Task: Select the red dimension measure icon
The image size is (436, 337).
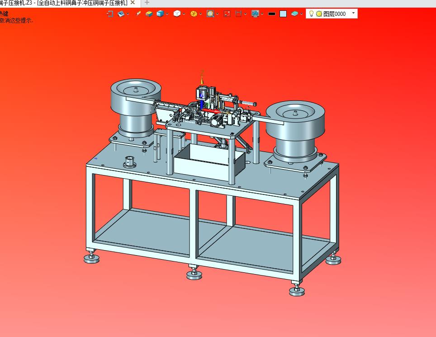Action: click(x=238, y=14)
